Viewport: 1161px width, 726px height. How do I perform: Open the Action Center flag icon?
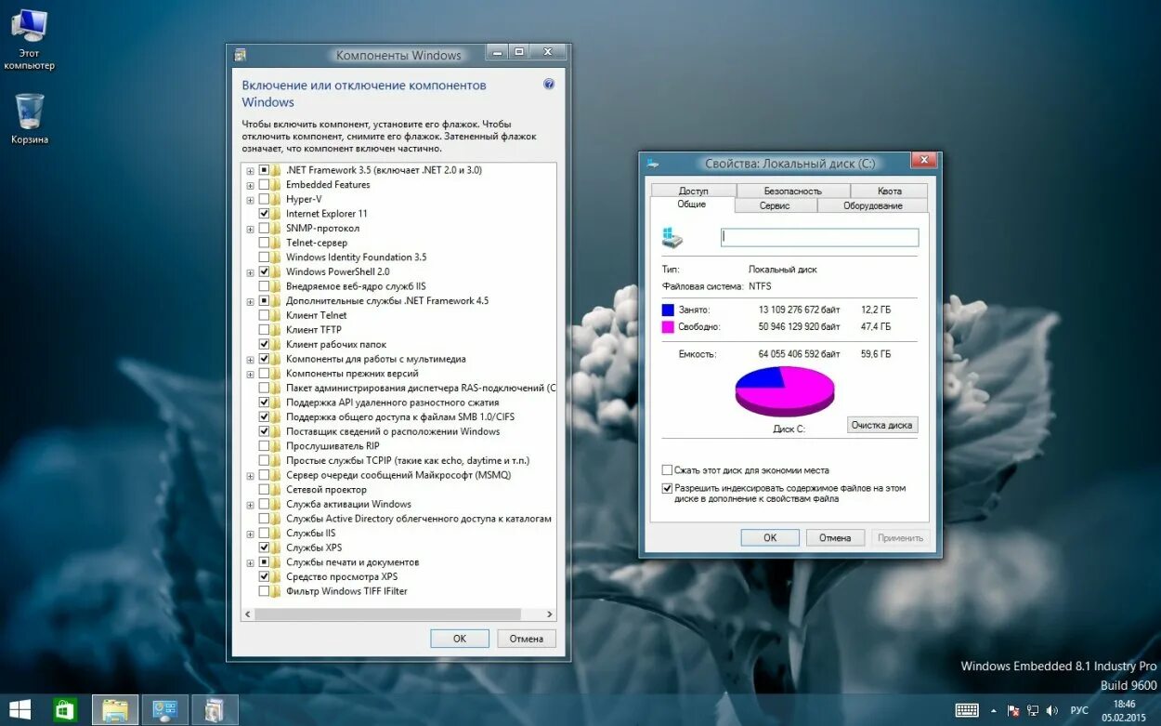coord(1013,710)
